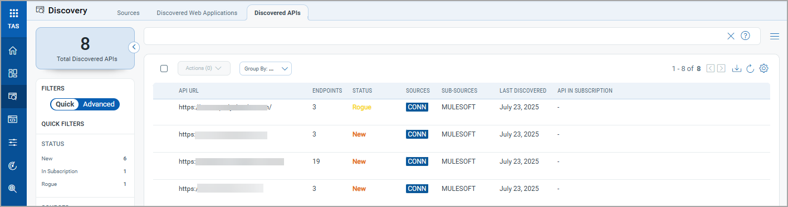The width and height of the screenshot is (788, 207).
Task: Go to Home in the sidebar
Action: [x=13, y=51]
